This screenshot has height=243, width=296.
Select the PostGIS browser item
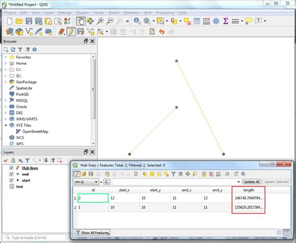click(x=22, y=94)
